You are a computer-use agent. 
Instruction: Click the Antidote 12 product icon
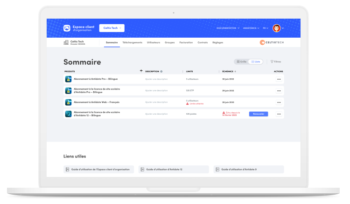[68, 114]
